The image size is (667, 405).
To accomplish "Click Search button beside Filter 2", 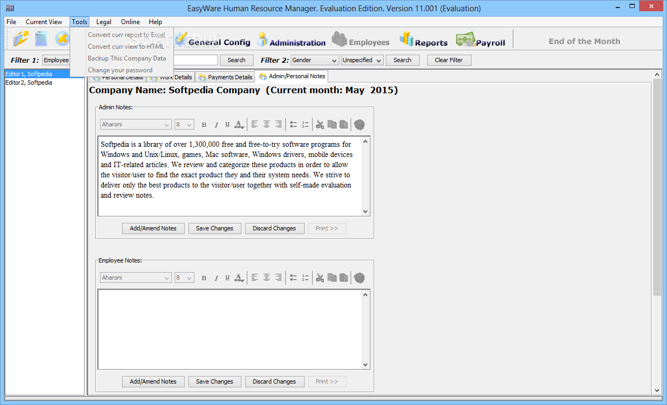I will [x=403, y=60].
